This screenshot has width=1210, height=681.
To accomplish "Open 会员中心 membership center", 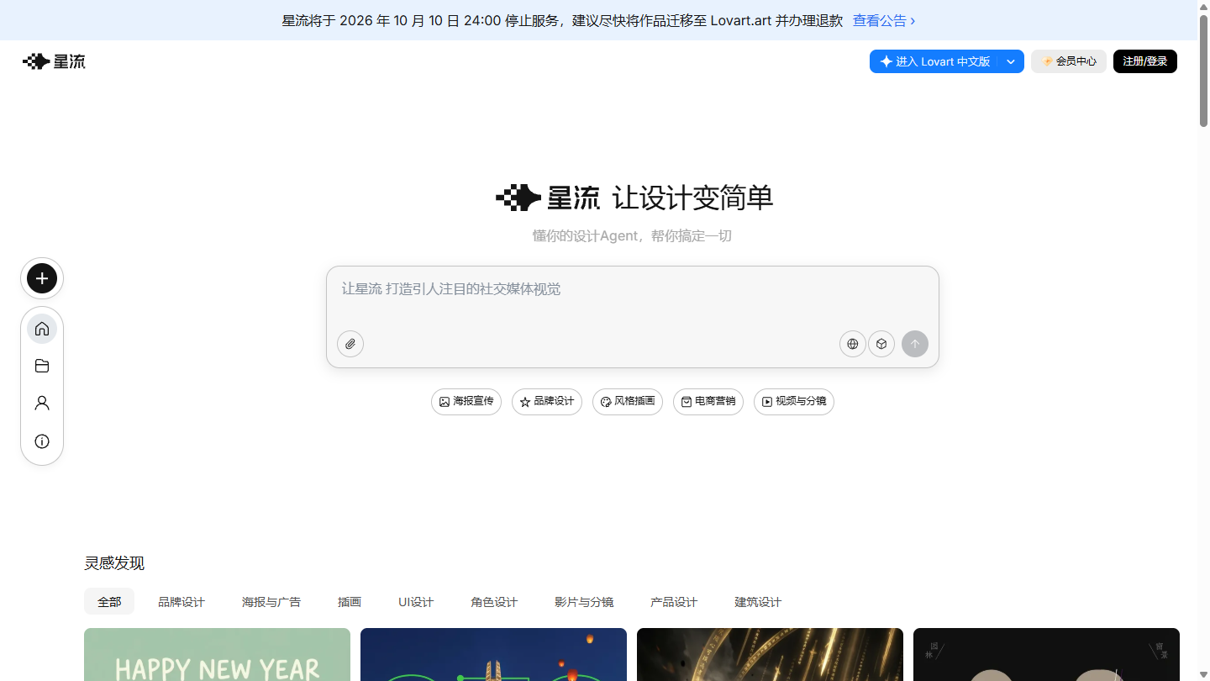I will (x=1069, y=61).
